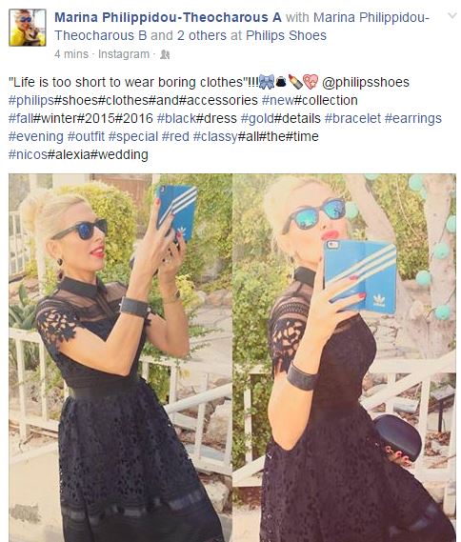Open the #bracelet hashtag link
Viewport: 461px width, 542px height.
click(352, 118)
